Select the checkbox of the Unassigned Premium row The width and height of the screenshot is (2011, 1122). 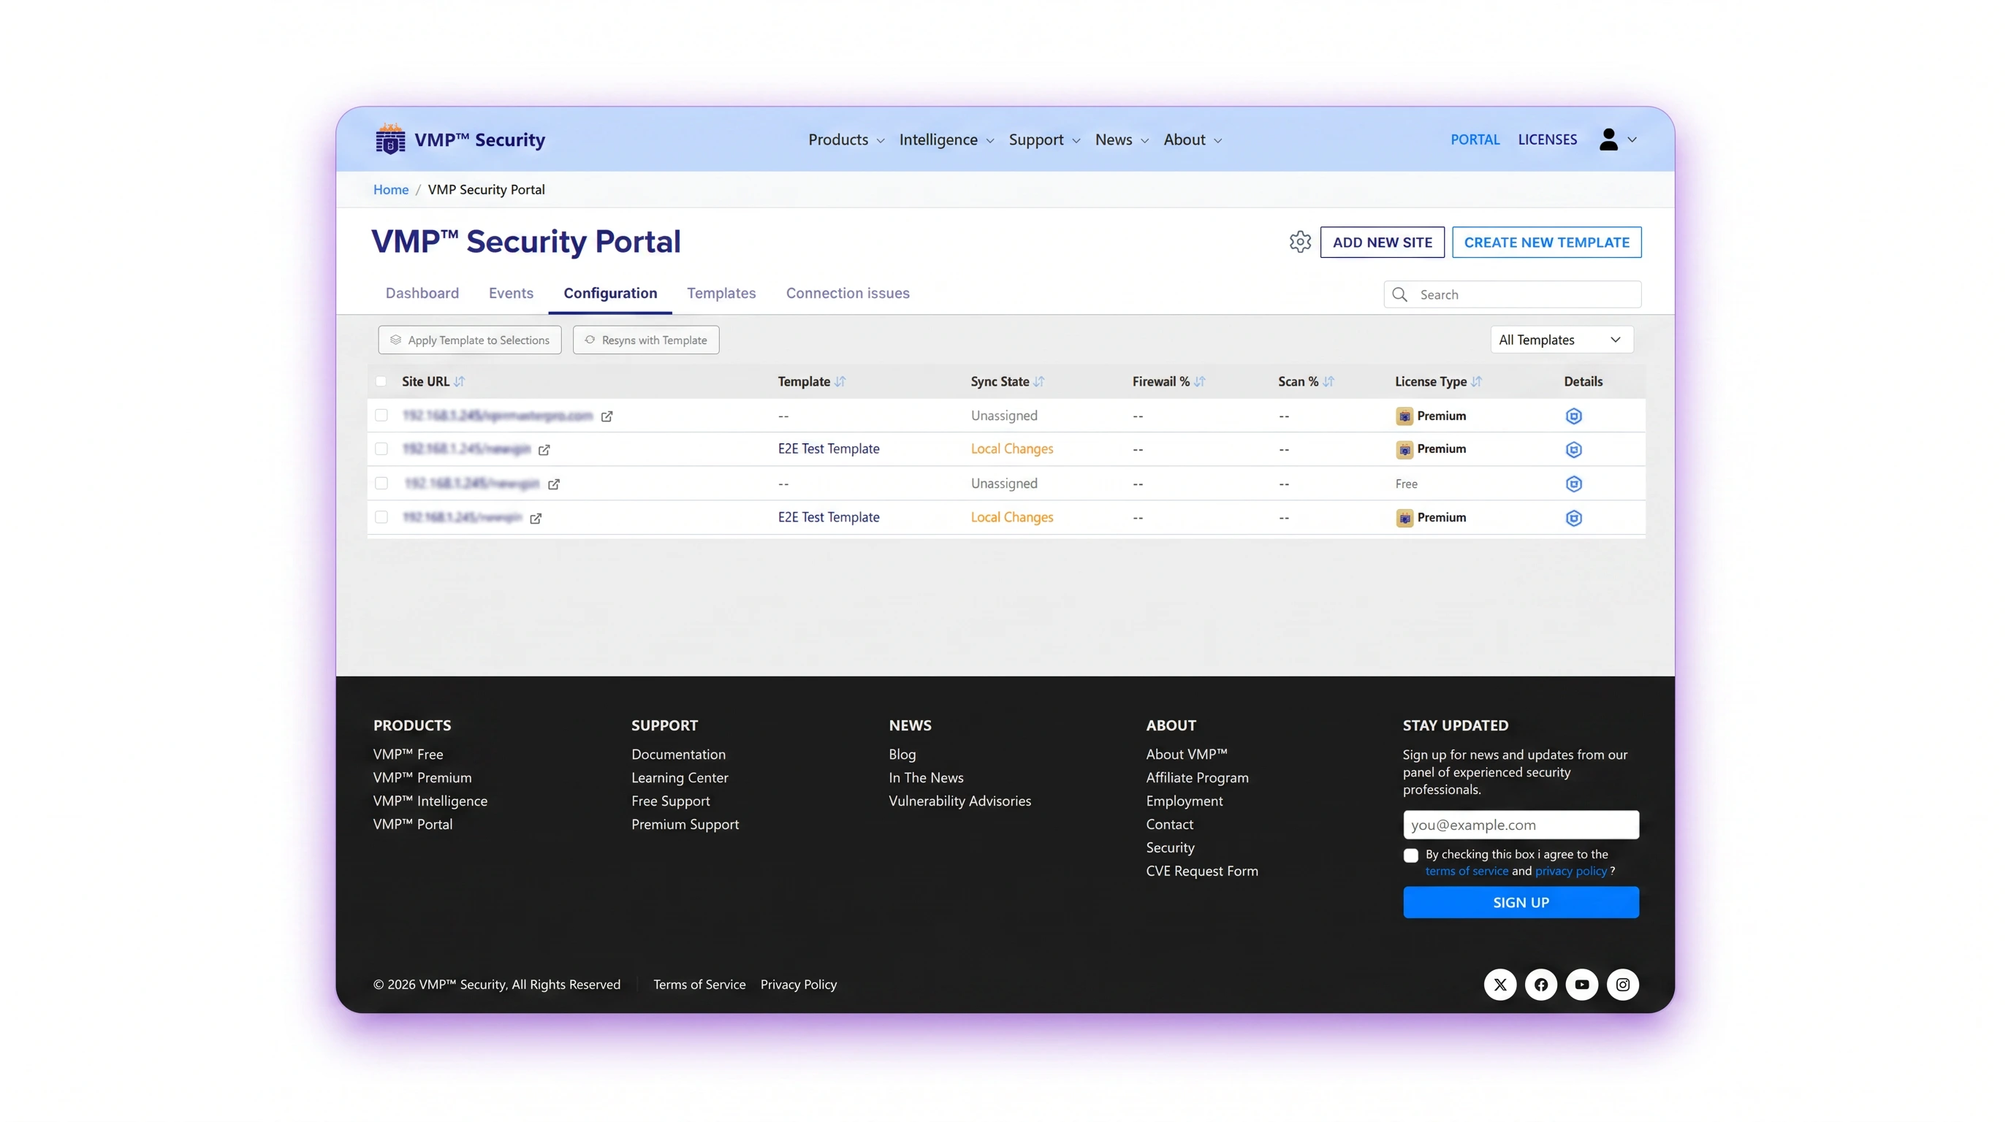pyautogui.click(x=381, y=415)
